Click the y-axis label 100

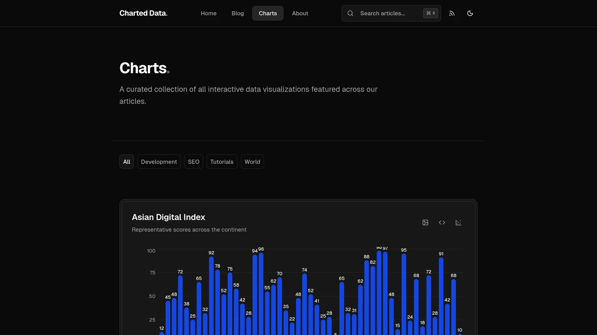(x=151, y=251)
